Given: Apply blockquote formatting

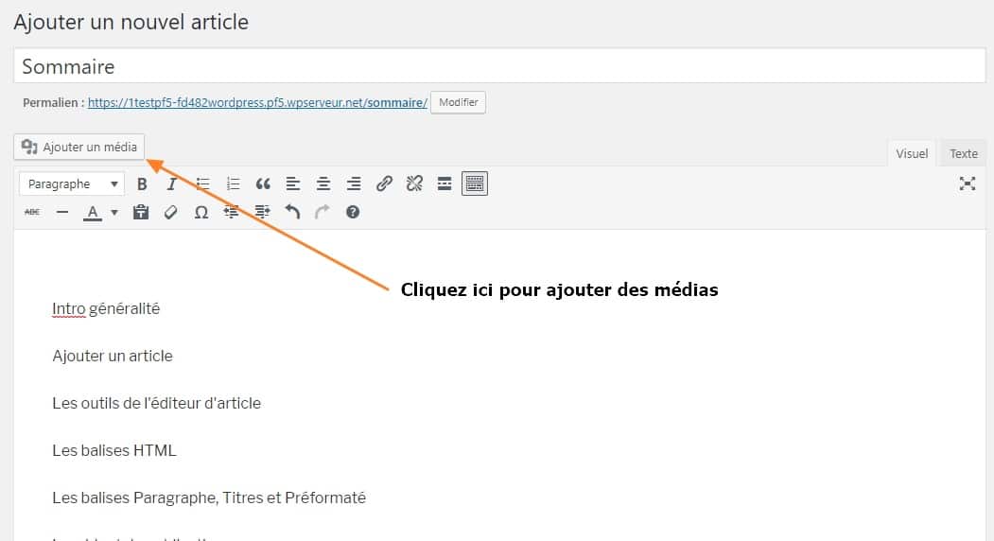Looking at the screenshot, I should [263, 183].
